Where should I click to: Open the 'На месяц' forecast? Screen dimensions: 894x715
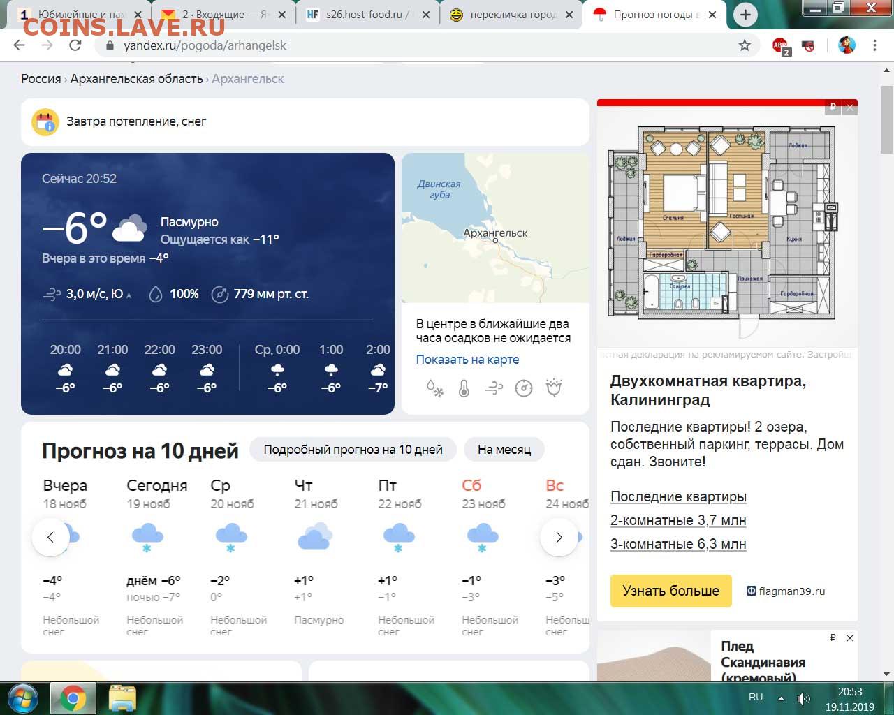pyautogui.click(x=504, y=450)
